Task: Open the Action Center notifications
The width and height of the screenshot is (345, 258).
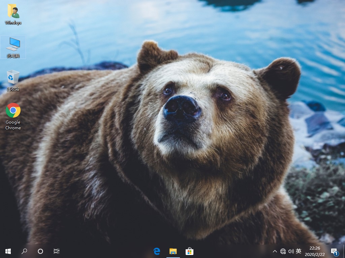Action: [x=334, y=251]
